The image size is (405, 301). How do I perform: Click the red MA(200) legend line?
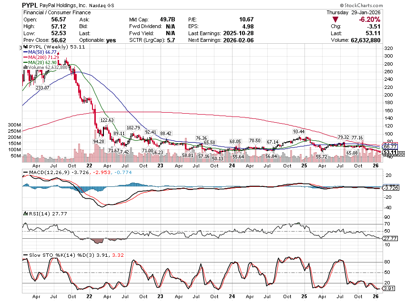coord(25,58)
